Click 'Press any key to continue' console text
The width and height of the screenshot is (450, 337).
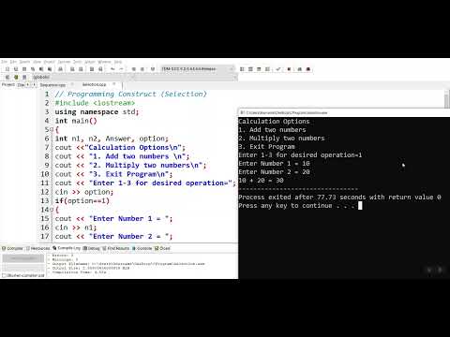296,206
